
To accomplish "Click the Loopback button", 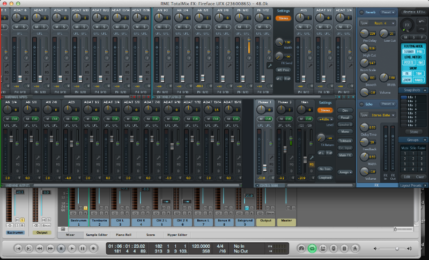I will pyautogui.click(x=325, y=178).
